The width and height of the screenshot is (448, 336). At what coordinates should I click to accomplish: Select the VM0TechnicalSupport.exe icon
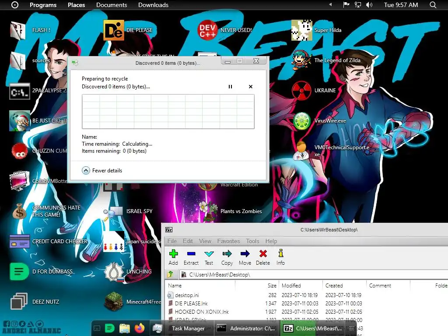point(301,151)
